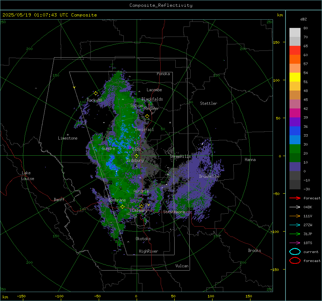Click the Limestone label
This screenshot has height=301, width=322.
(x=68, y=138)
